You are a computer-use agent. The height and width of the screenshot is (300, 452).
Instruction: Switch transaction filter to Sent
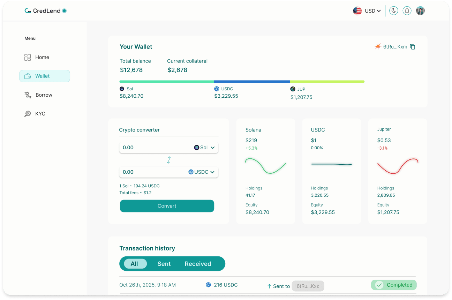pyautogui.click(x=164, y=264)
